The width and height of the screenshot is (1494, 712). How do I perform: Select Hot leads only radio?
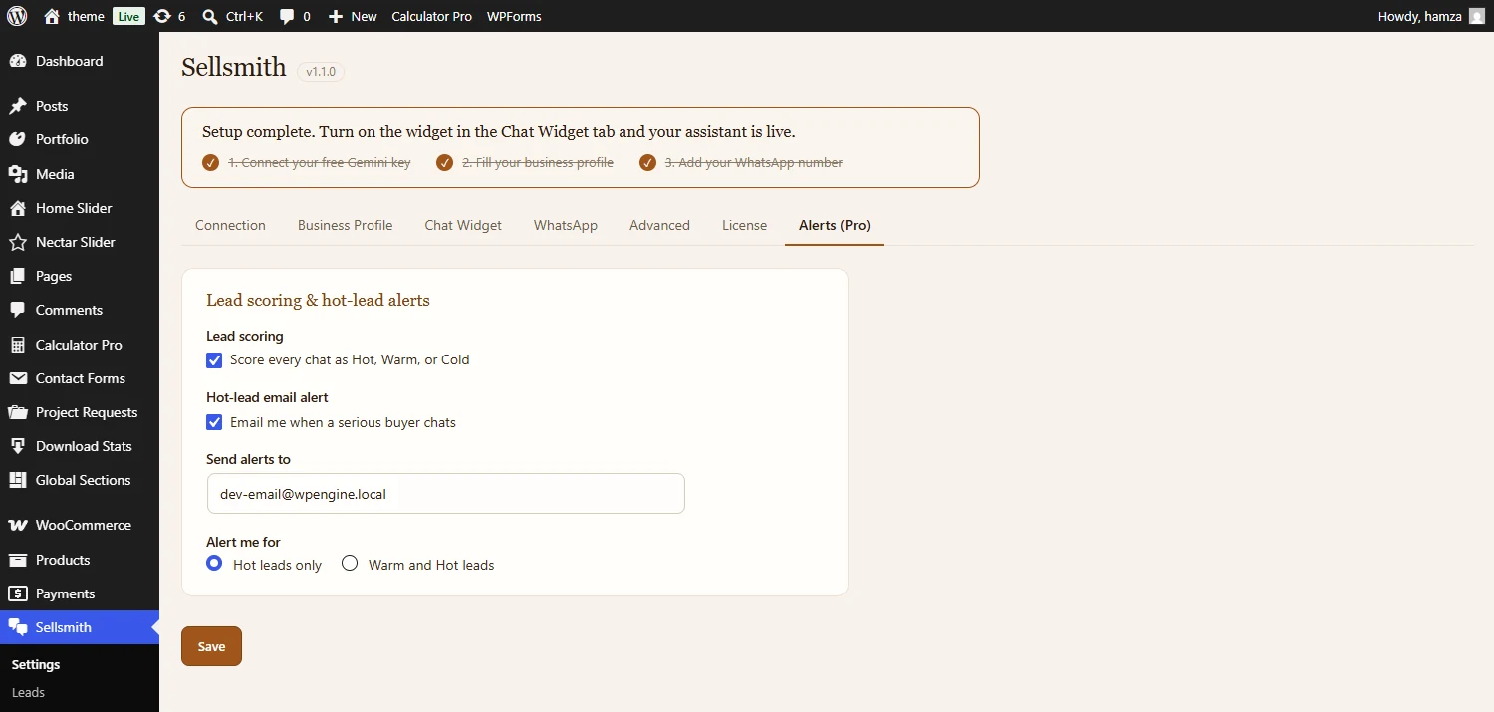pyautogui.click(x=214, y=564)
